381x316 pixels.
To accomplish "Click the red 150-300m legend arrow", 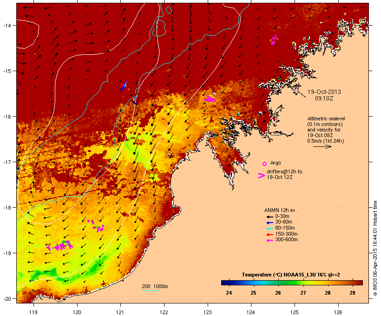I will click(x=269, y=235).
